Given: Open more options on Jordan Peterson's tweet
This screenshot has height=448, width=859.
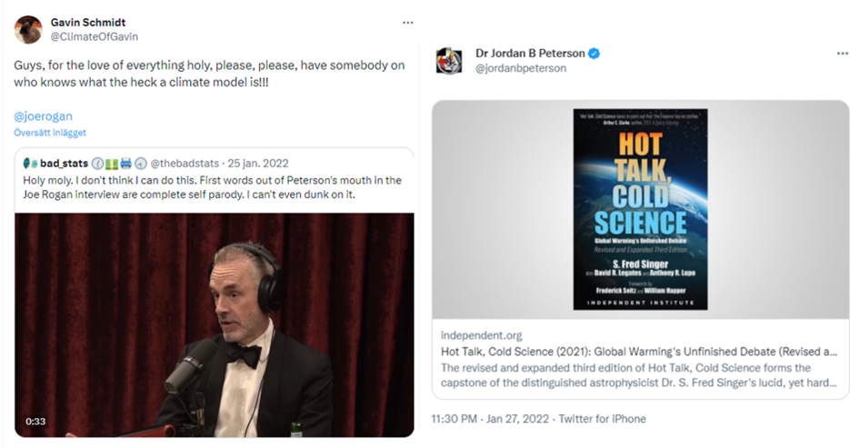Looking at the screenshot, I should [x=842, y=54].
